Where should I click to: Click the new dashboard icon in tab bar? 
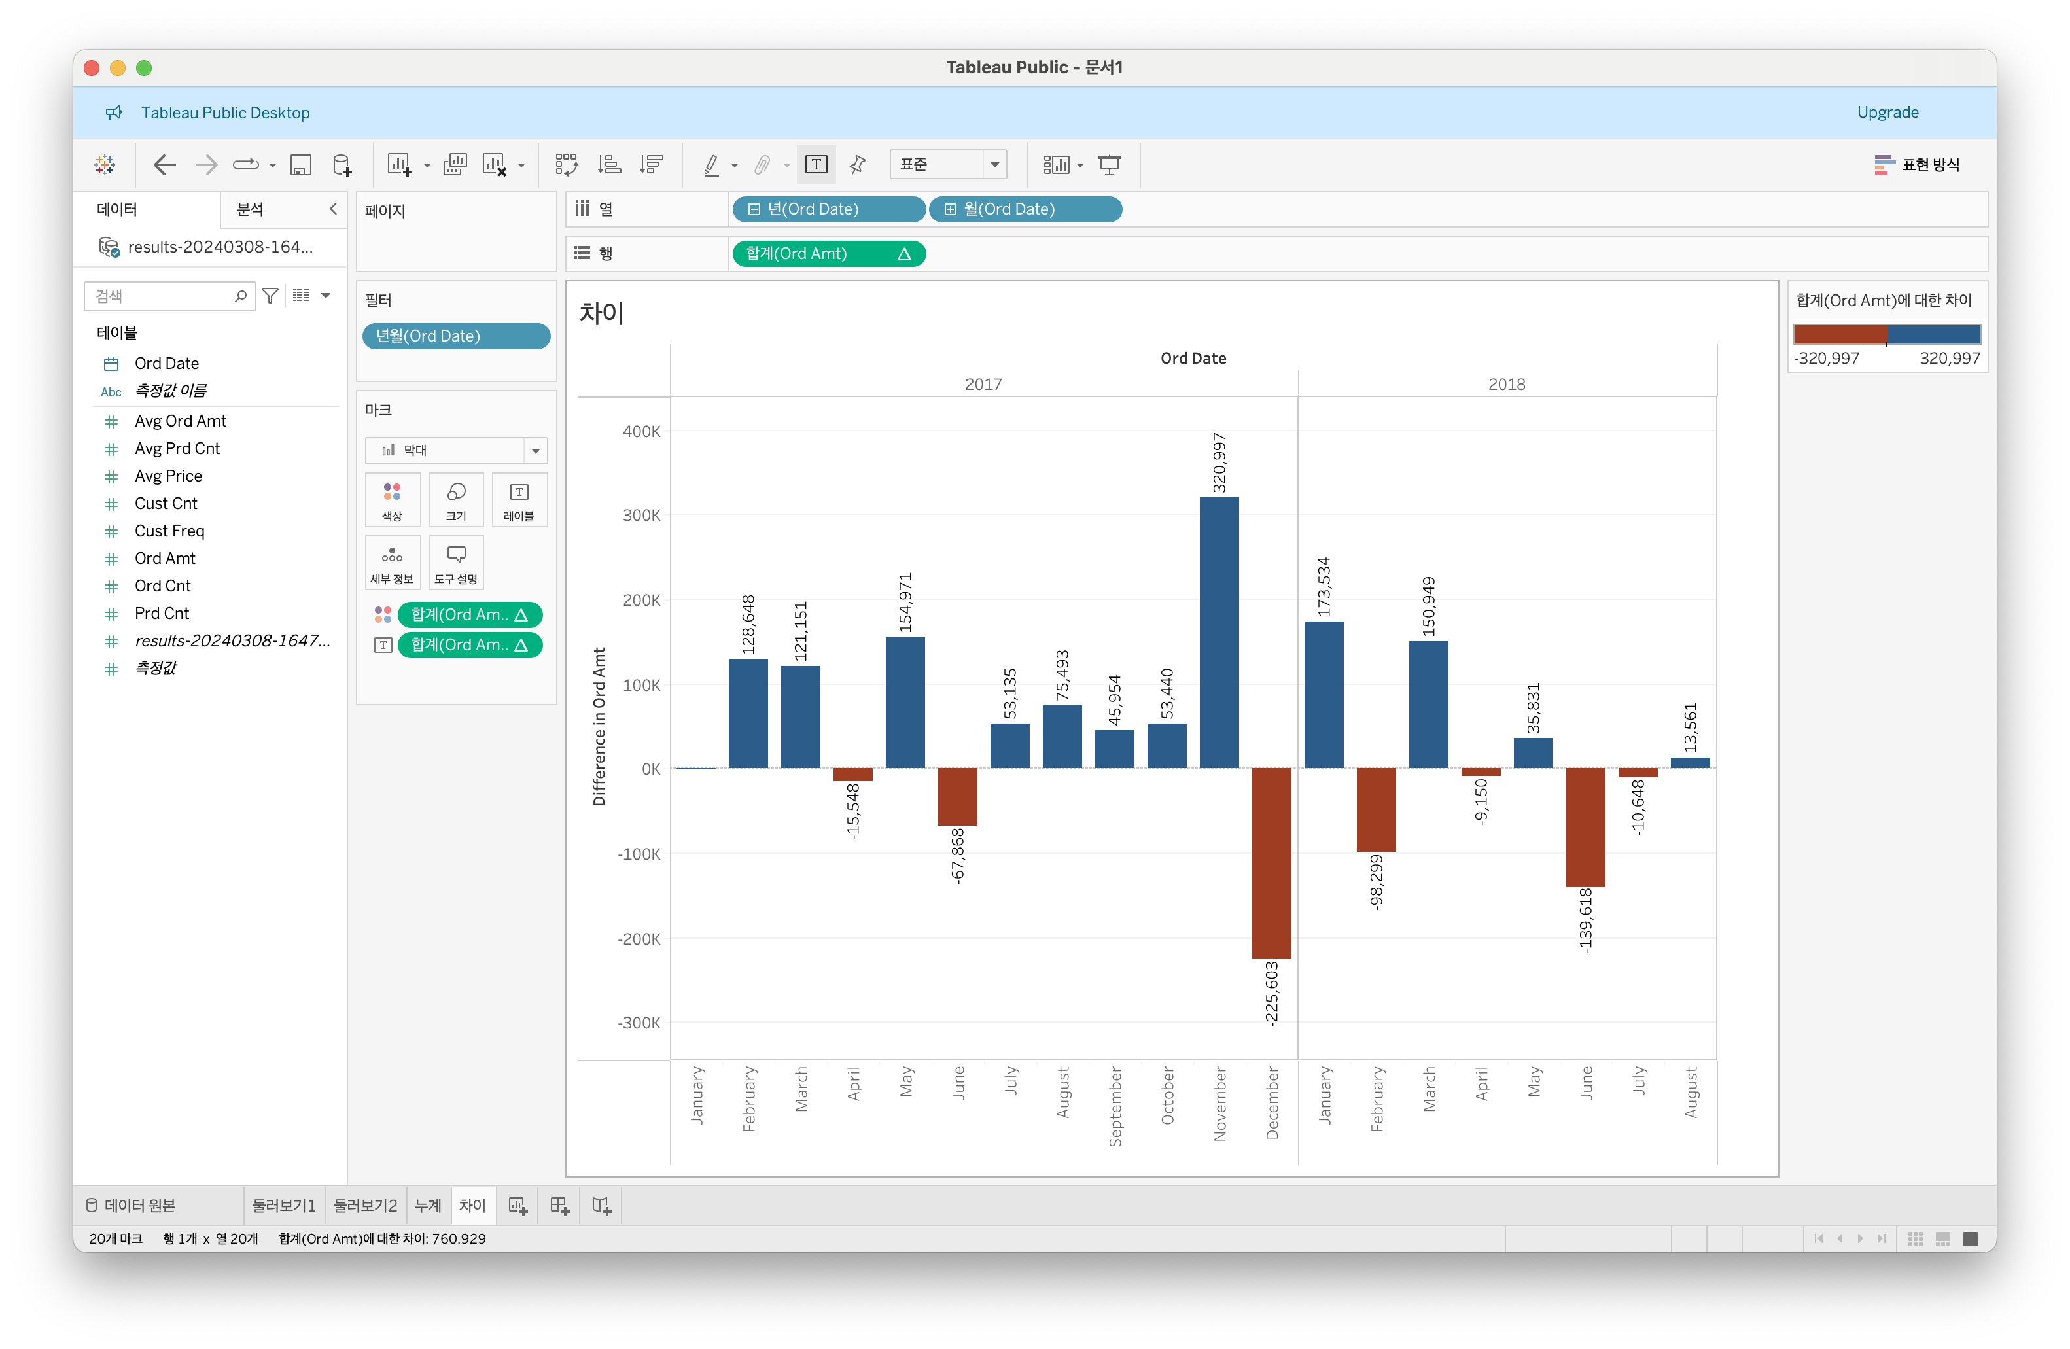tap(559, 1206)
